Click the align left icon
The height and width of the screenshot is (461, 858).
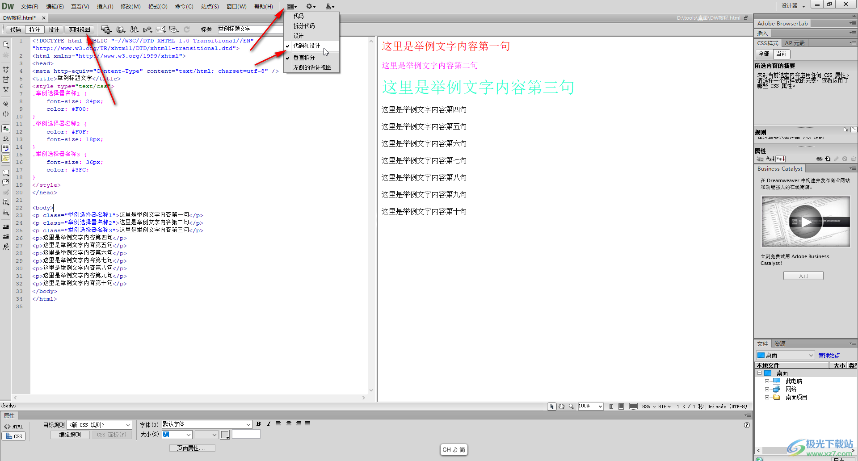tap(278, 424)
